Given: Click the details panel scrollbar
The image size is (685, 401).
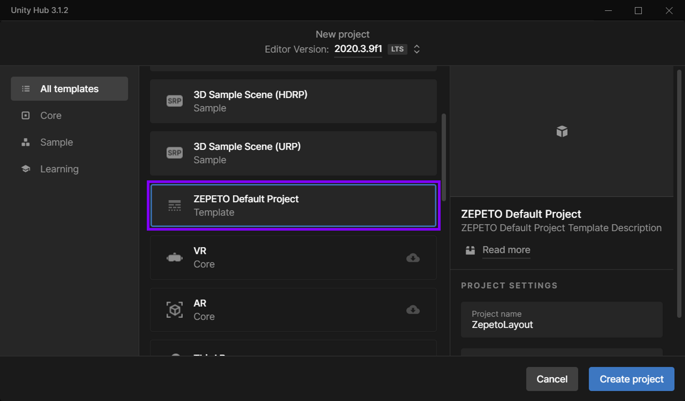Looking at the screenshot, I should click(679, 194).
